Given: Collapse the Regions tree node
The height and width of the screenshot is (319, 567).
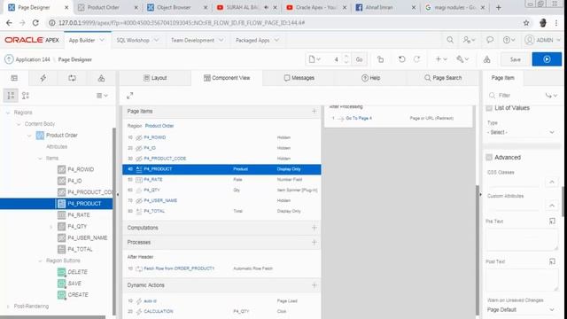Looking at the screenshot, I should 8,113.
